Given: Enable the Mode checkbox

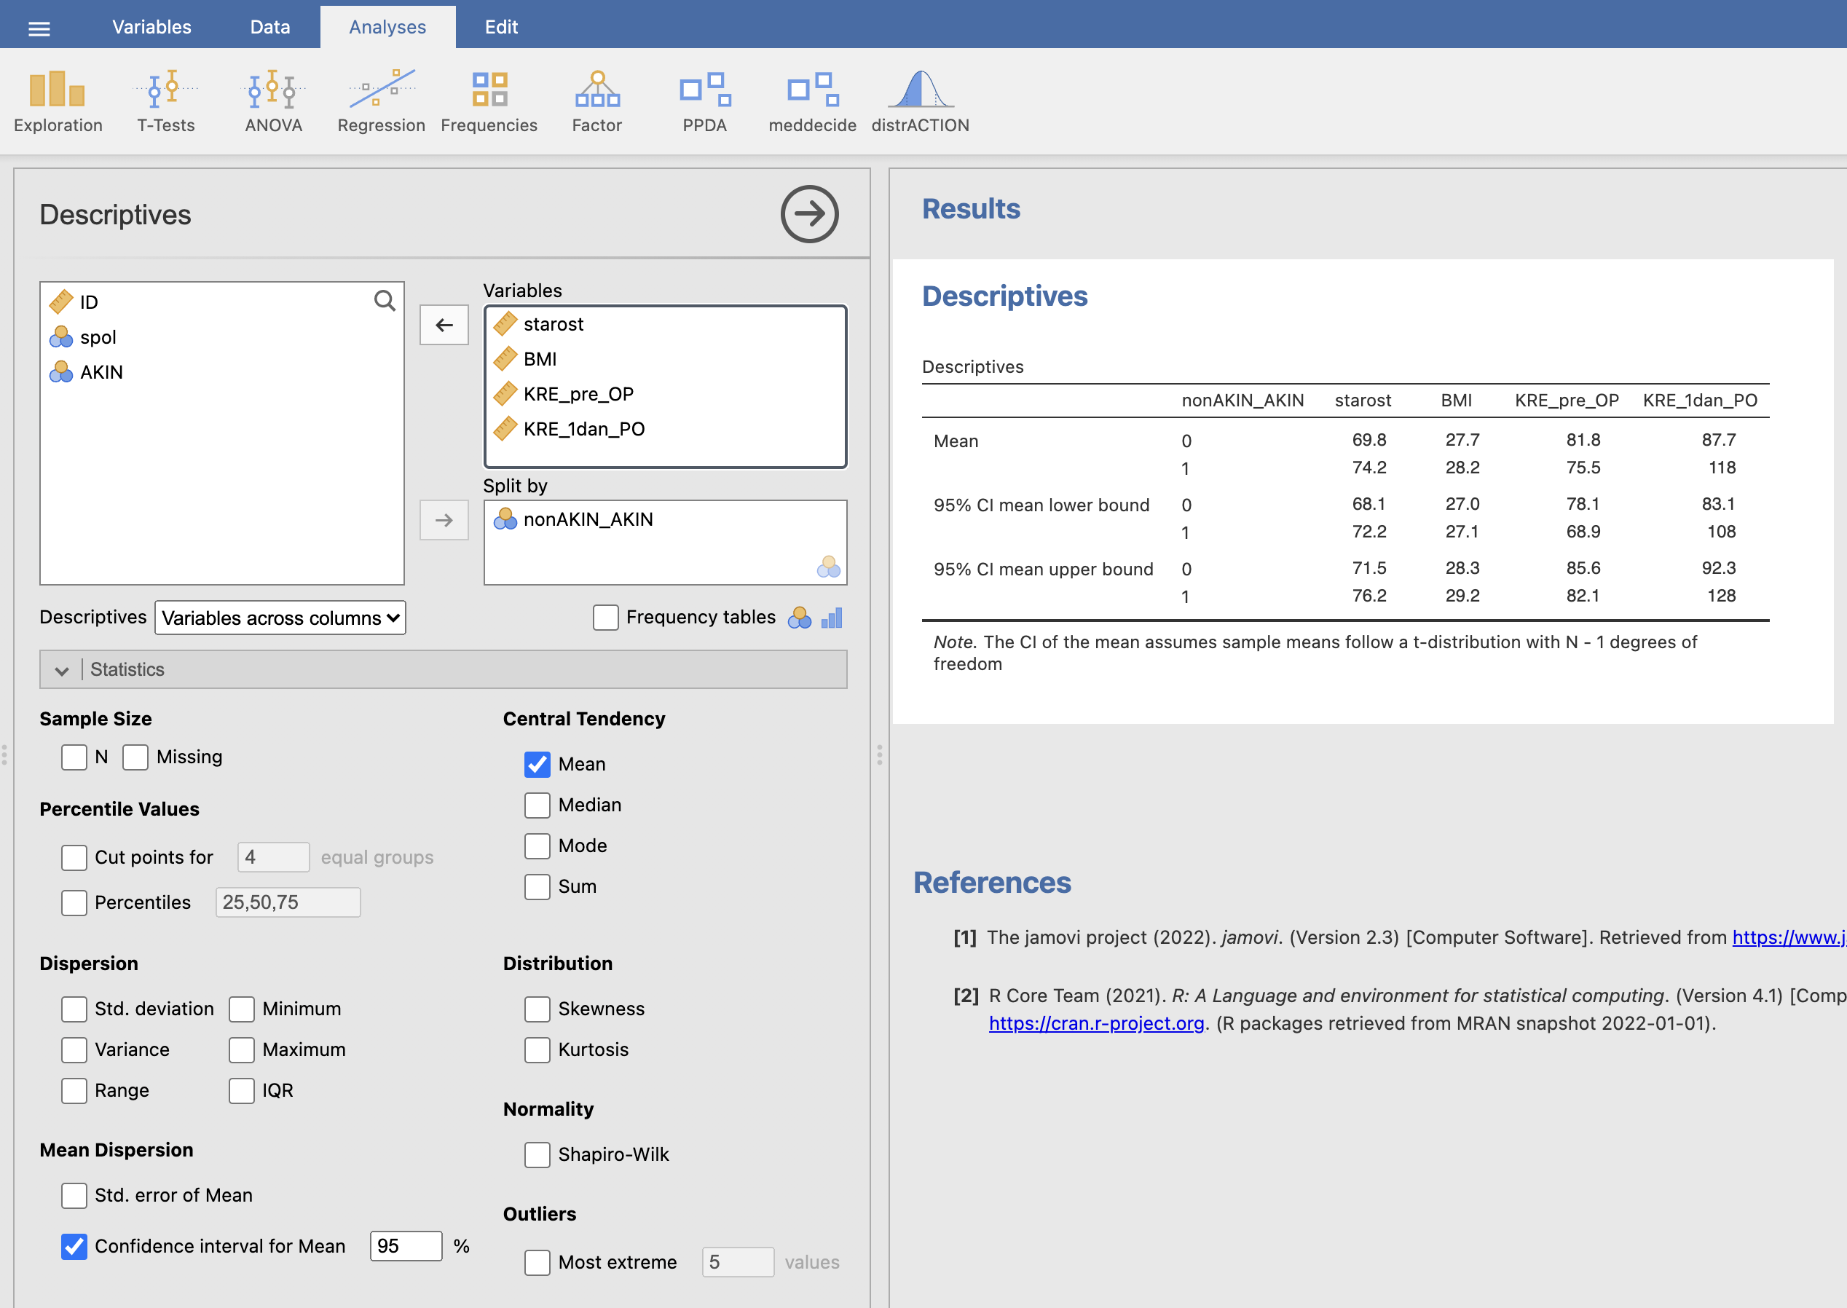Looking at the screenshot, I should click(537, 846).
